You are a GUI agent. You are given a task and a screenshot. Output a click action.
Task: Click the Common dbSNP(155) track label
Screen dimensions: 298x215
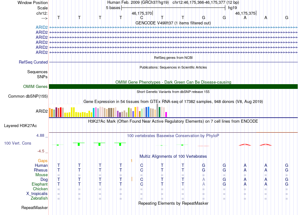(28, 96)
